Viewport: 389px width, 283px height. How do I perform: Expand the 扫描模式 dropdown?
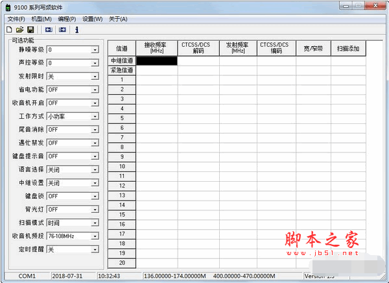[x=95, y=223]
